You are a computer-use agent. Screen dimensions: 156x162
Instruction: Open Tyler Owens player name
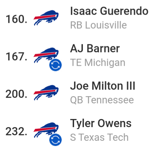pyautogui.click(x=101, y=123)
